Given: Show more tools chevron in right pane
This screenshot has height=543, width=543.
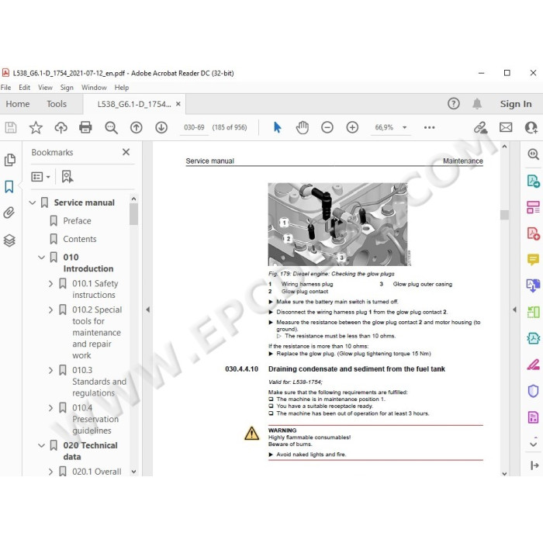Looking at the screenshot, I should tap(534, 444).
